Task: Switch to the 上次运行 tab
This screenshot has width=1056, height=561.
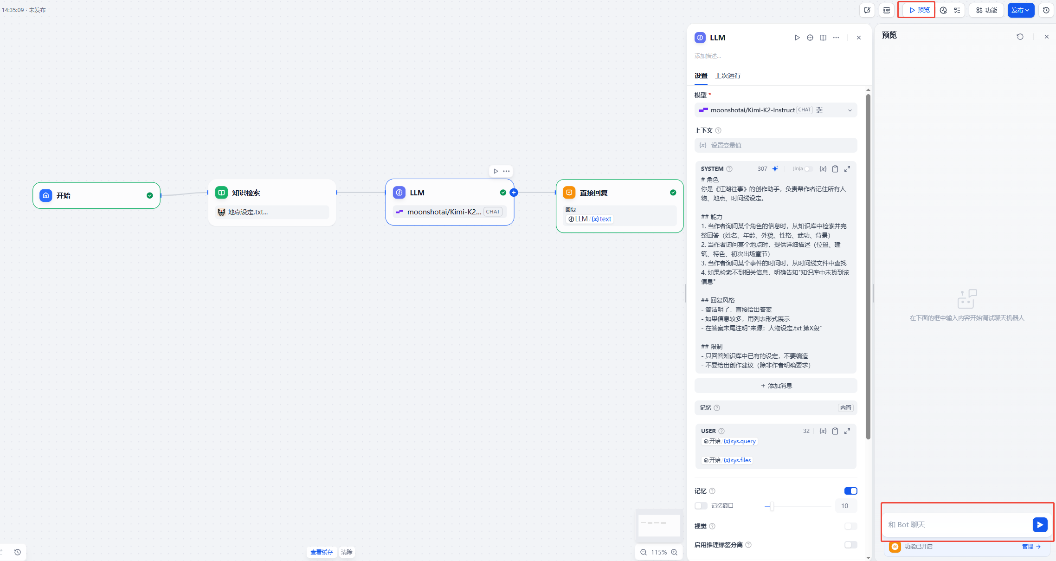Action: (x=728, y=76)
